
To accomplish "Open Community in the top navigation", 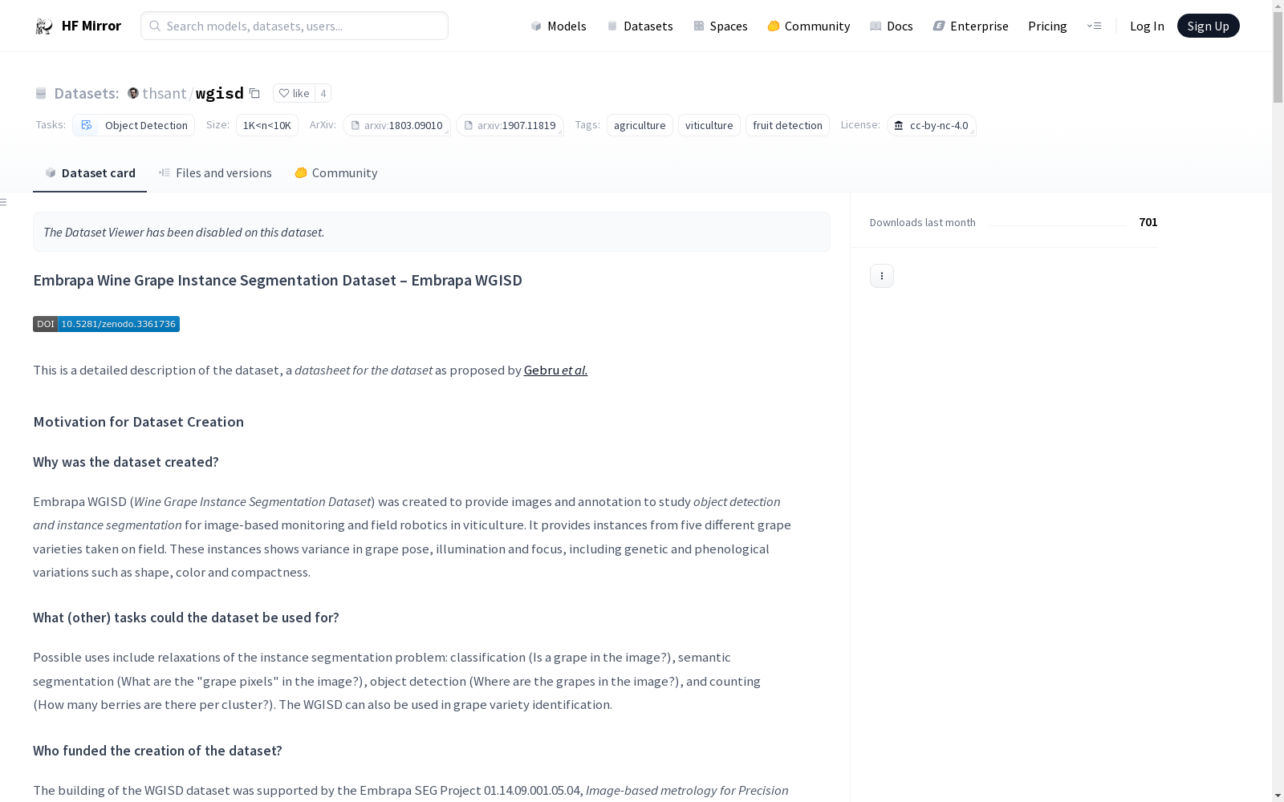I will click(809, 26).
